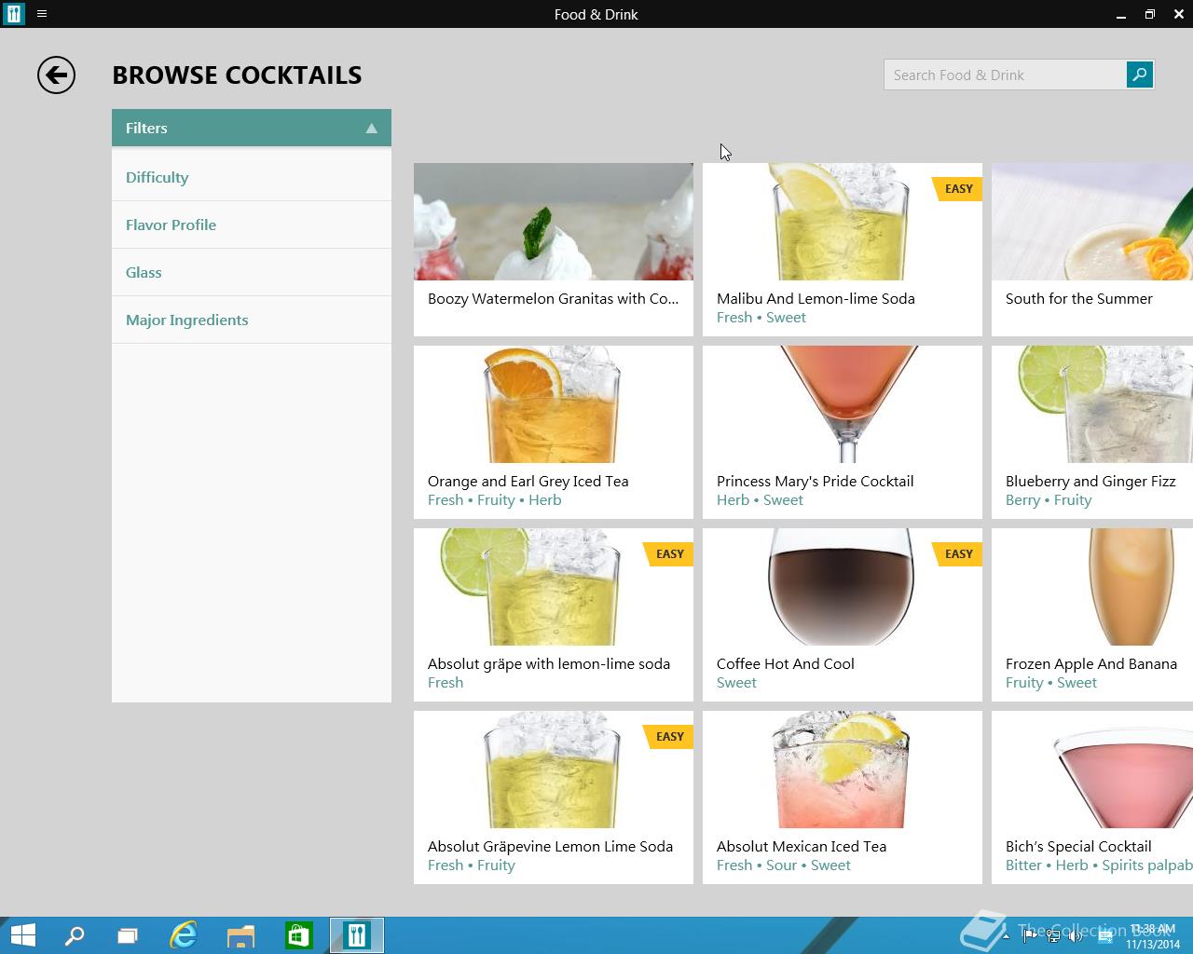Click the Princess Mary's Pride Cocktail title
Screen dimensions: 1193x954
[x=815, y=482]
